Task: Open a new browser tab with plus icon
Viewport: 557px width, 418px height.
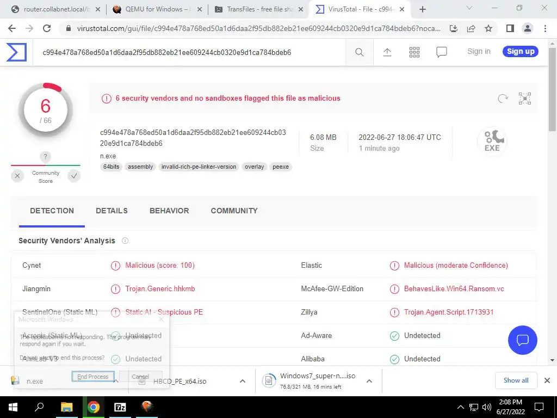Action: [422, 9]
